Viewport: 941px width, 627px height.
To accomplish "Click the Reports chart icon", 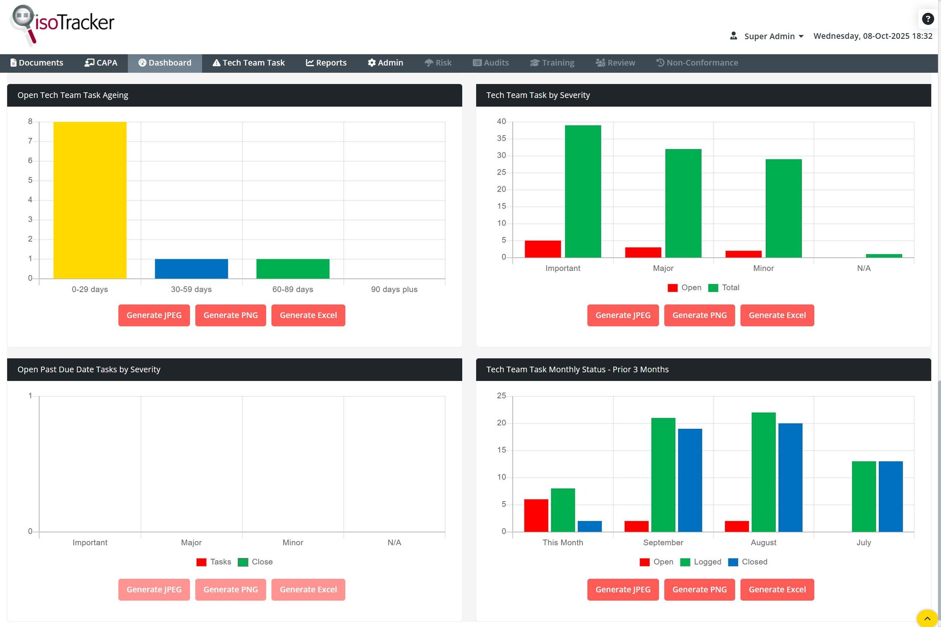I will [x=310, y=63].
